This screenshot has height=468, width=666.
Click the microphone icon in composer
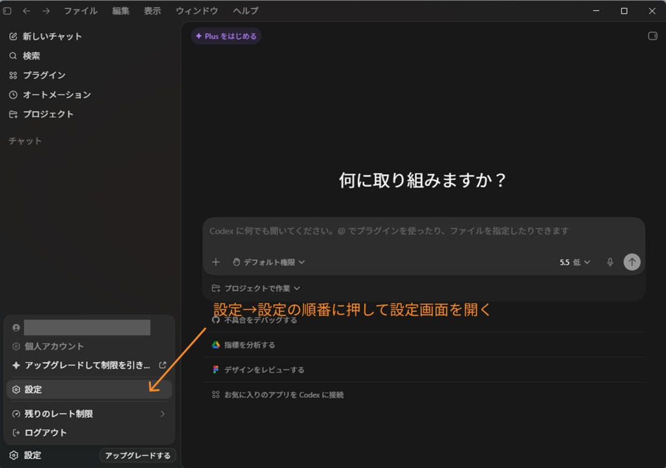click(610, 262)
